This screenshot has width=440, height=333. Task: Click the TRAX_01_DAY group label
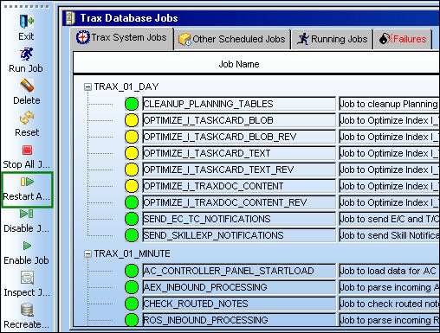[126, 86]
